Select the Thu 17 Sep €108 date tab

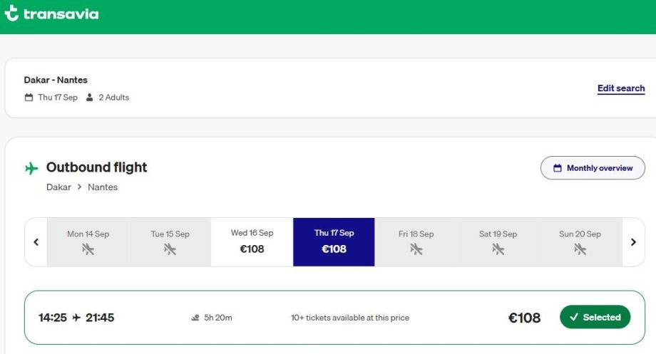tap(334, 242)
